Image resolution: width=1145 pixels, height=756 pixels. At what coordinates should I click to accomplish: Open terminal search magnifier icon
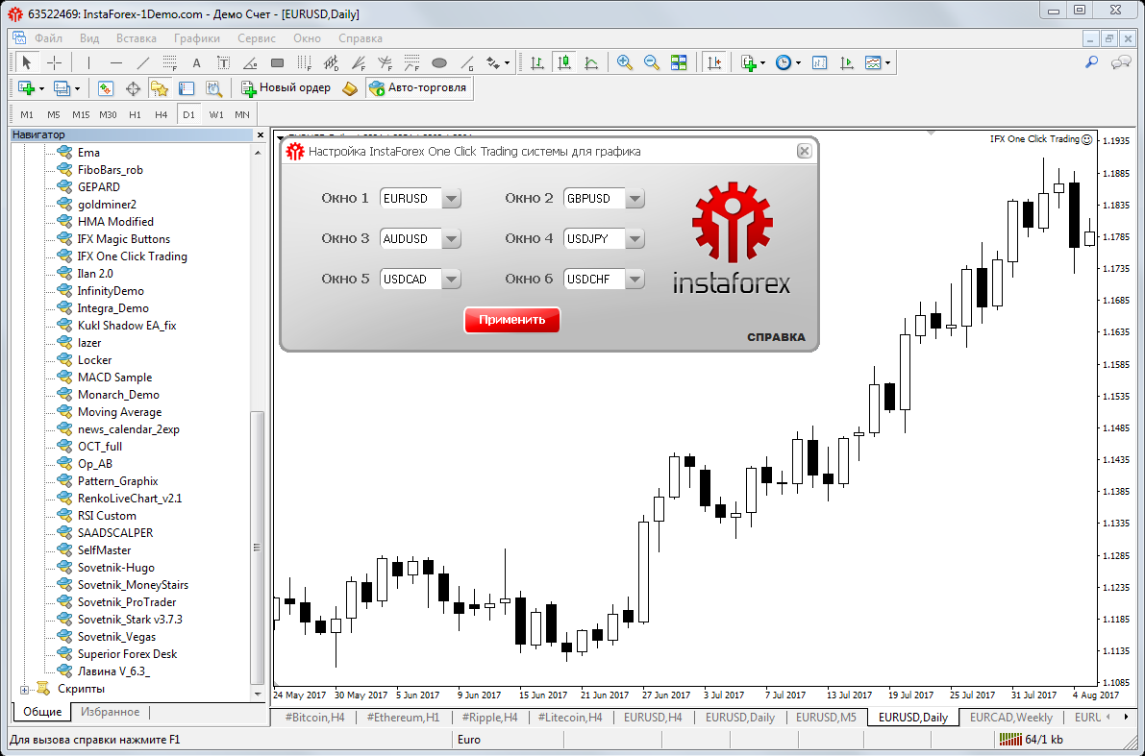1092,62
